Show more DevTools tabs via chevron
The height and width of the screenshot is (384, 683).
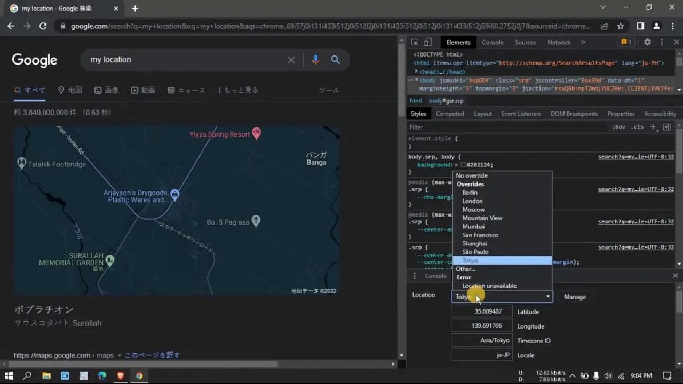(583, 42)
